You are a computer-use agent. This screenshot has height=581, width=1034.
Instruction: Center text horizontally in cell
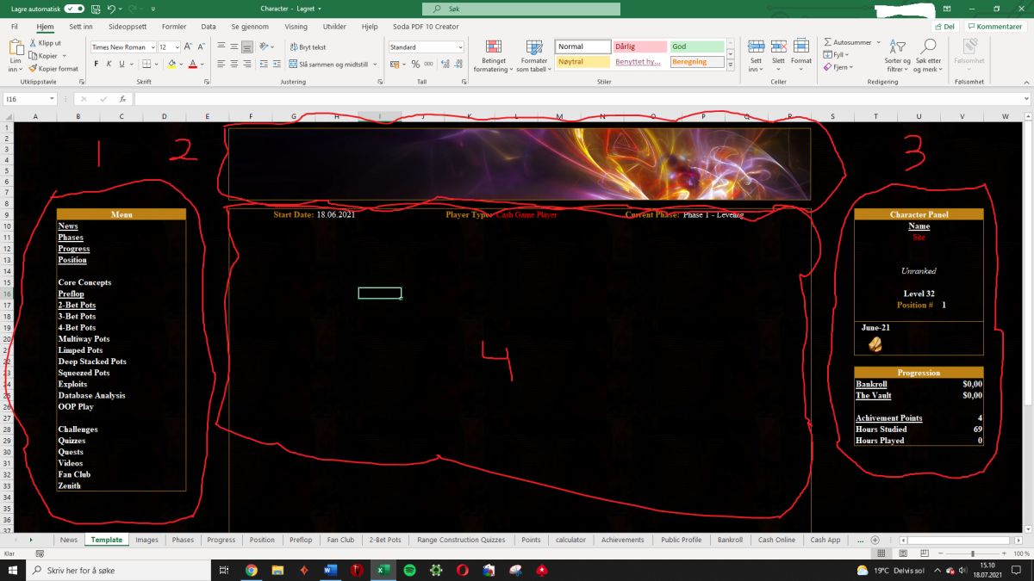tap(234, 64)
